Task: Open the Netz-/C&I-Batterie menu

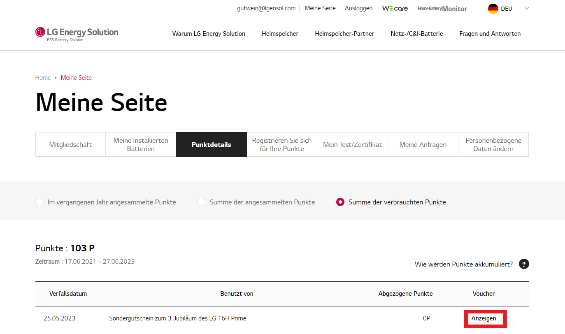Action: [416, 34]
